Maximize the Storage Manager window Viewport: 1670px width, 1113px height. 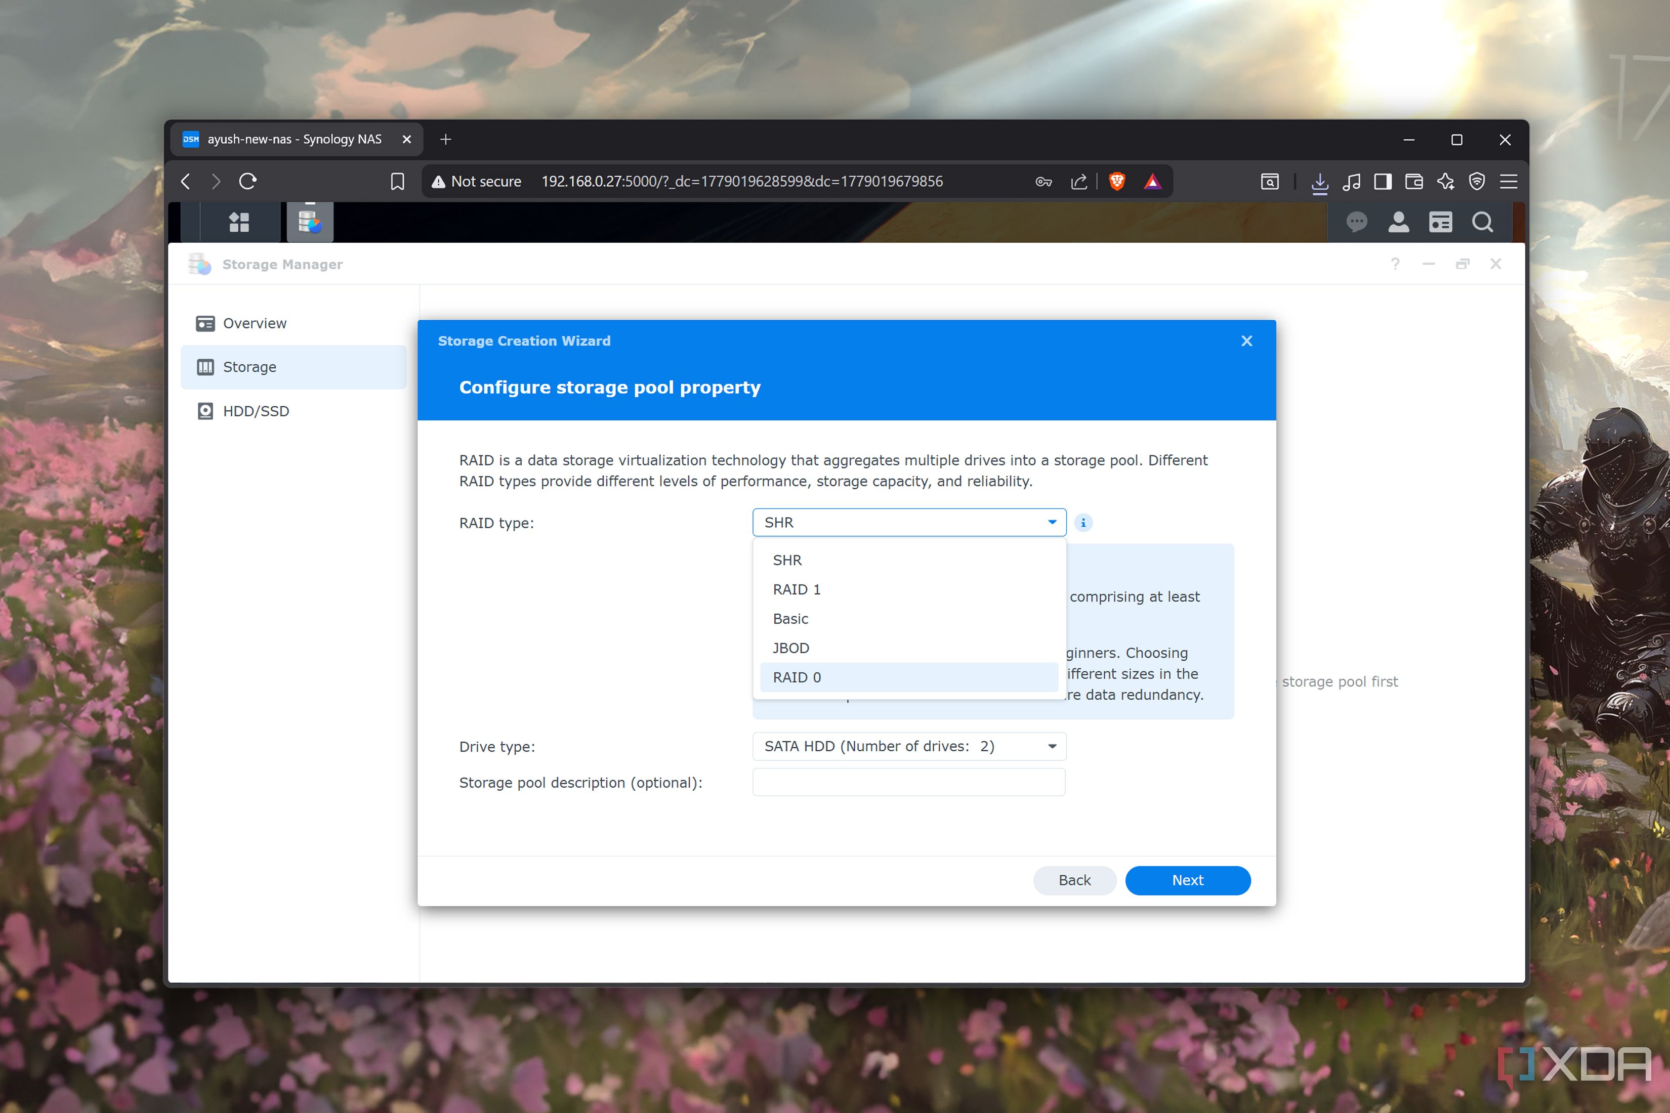coord(1463,264)
